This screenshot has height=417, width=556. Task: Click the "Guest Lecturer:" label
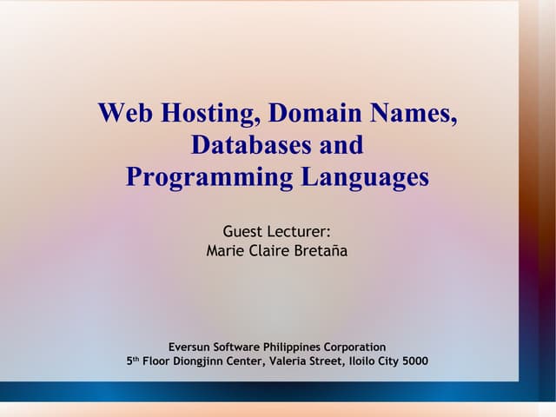[277, 232]
